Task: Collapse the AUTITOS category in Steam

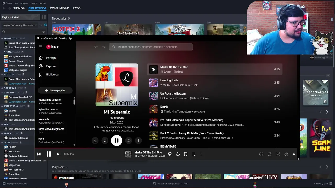Action: [2, 74]
